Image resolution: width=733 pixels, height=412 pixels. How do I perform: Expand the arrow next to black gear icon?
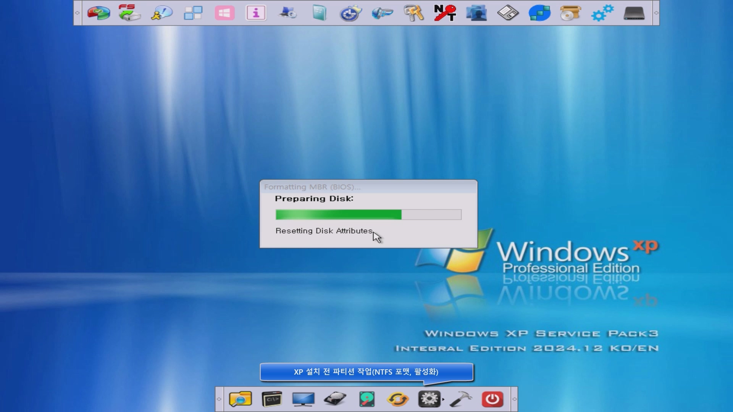tap(443, 399)
